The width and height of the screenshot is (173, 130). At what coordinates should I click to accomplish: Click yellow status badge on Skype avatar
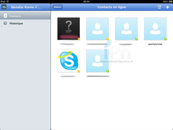pyautogui.click(x=78, y=71)
